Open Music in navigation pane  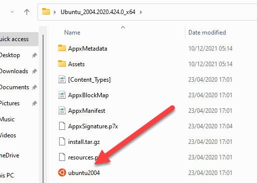[x=7, y=119]
